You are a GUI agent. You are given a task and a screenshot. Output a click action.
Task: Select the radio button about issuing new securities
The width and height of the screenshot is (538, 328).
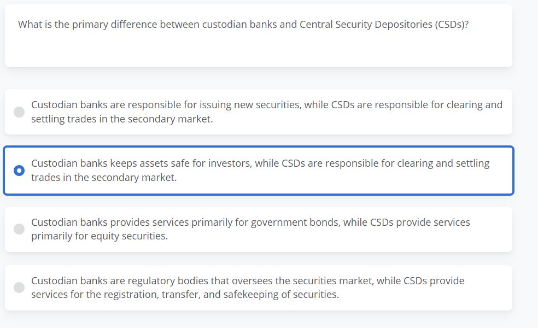click(19, 112)
